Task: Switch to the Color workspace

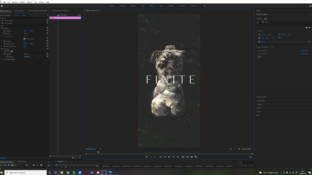Action: click(143, 6)
